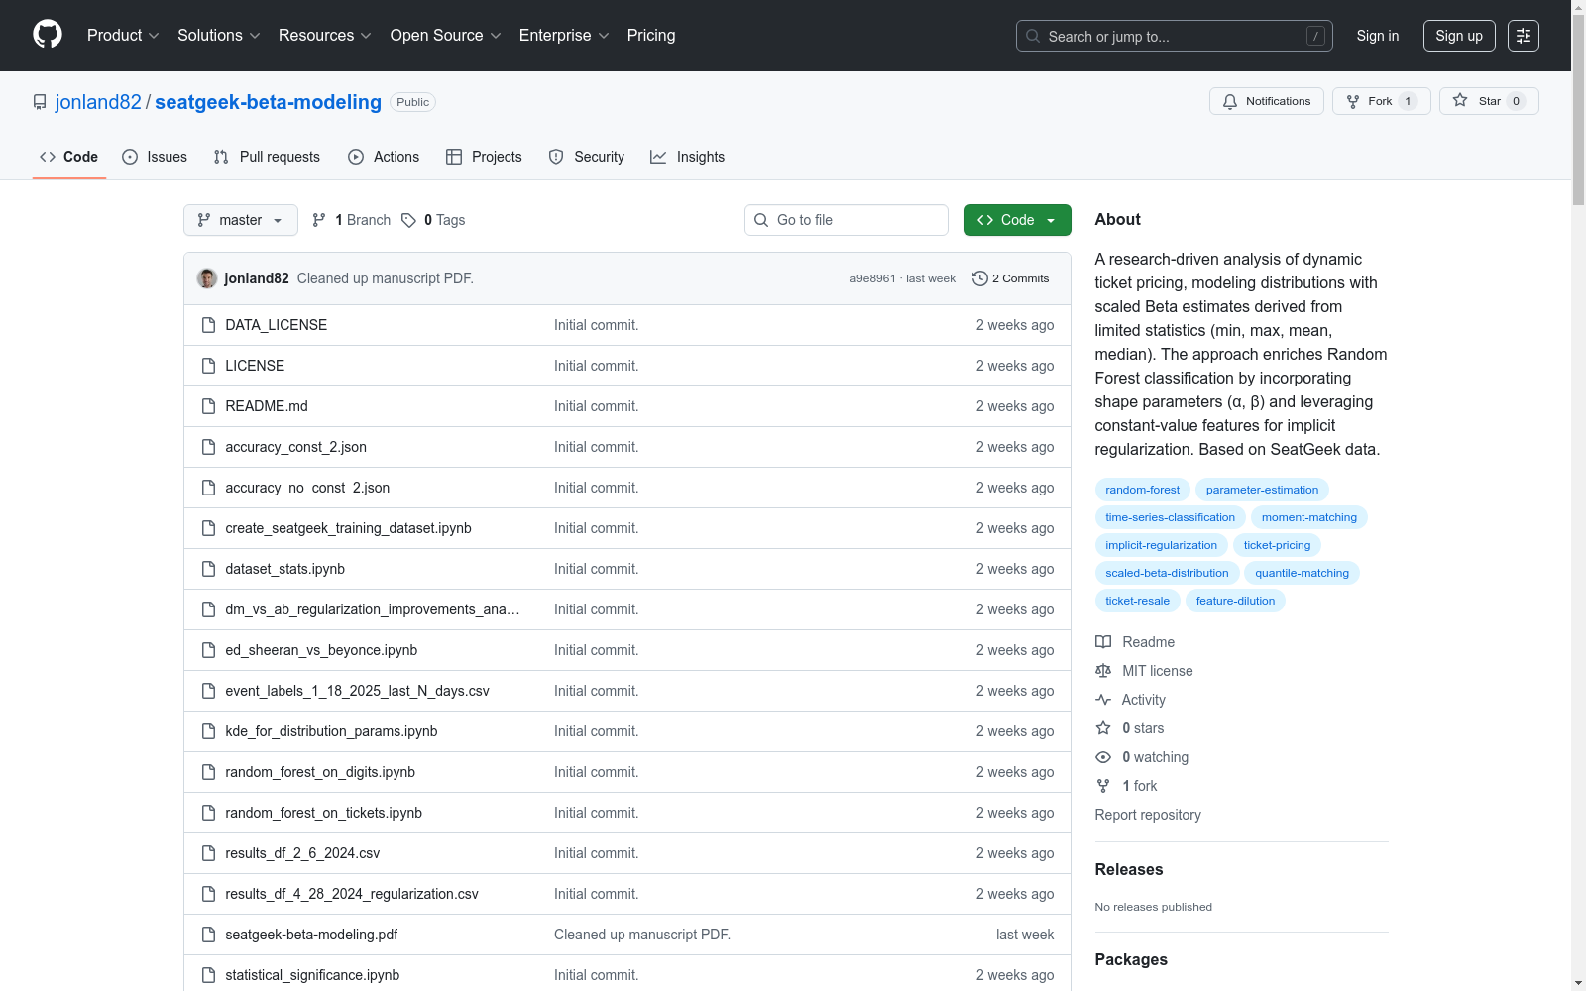Open the kde_for_distribution_params.ipynb file
Image resolution: width=1586 pixels, height=991 pixels.
pos(331,731)
